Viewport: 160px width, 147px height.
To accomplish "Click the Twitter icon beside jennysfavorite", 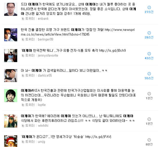I will point(23,56).
